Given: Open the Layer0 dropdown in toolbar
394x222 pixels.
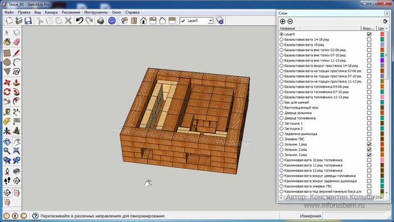Looking at the screenshot, I should point(211,20).
